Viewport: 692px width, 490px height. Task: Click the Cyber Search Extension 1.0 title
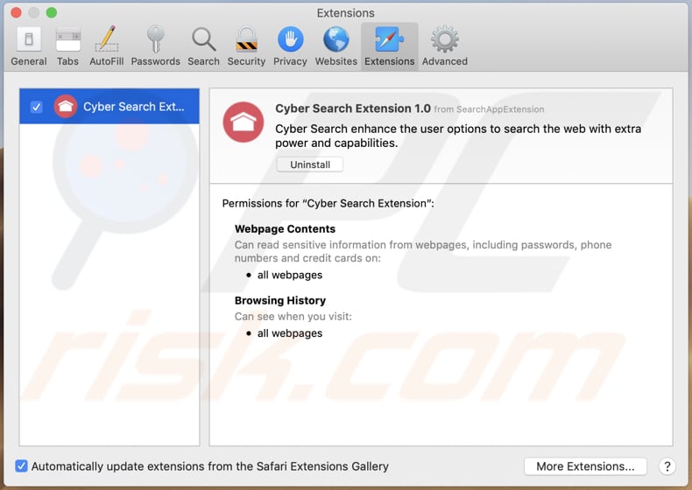click(353, 108)
